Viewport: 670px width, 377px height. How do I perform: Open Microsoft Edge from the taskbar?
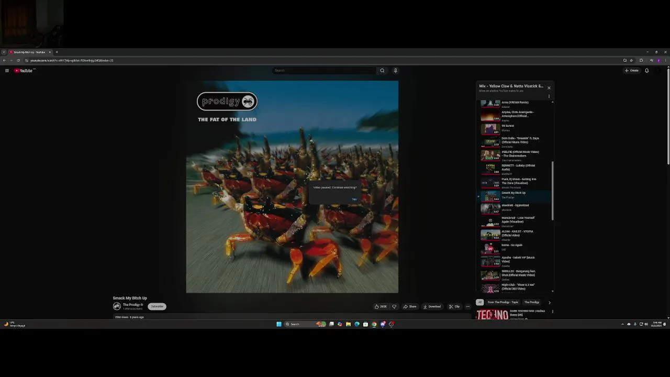pos(357,324)
